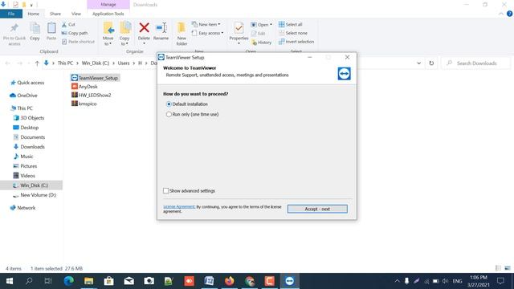
Task: Open the License Agreement link
Action: 179,207
